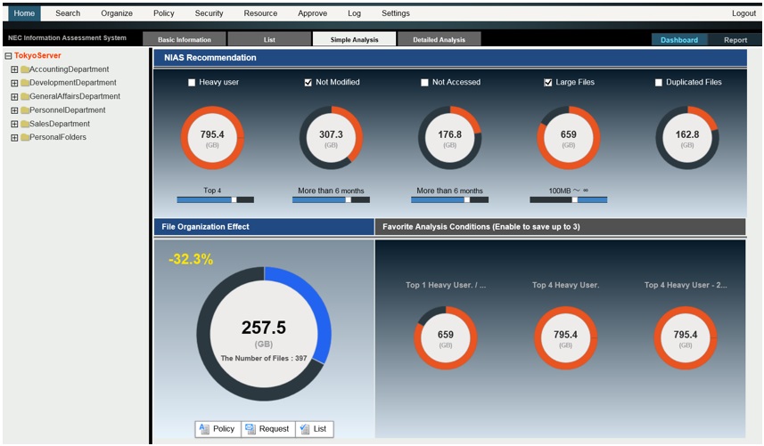764x446 pixels.
Task: Click the Duplicated Files 162.8 GB donut chart
Action: tap(687, 138)
